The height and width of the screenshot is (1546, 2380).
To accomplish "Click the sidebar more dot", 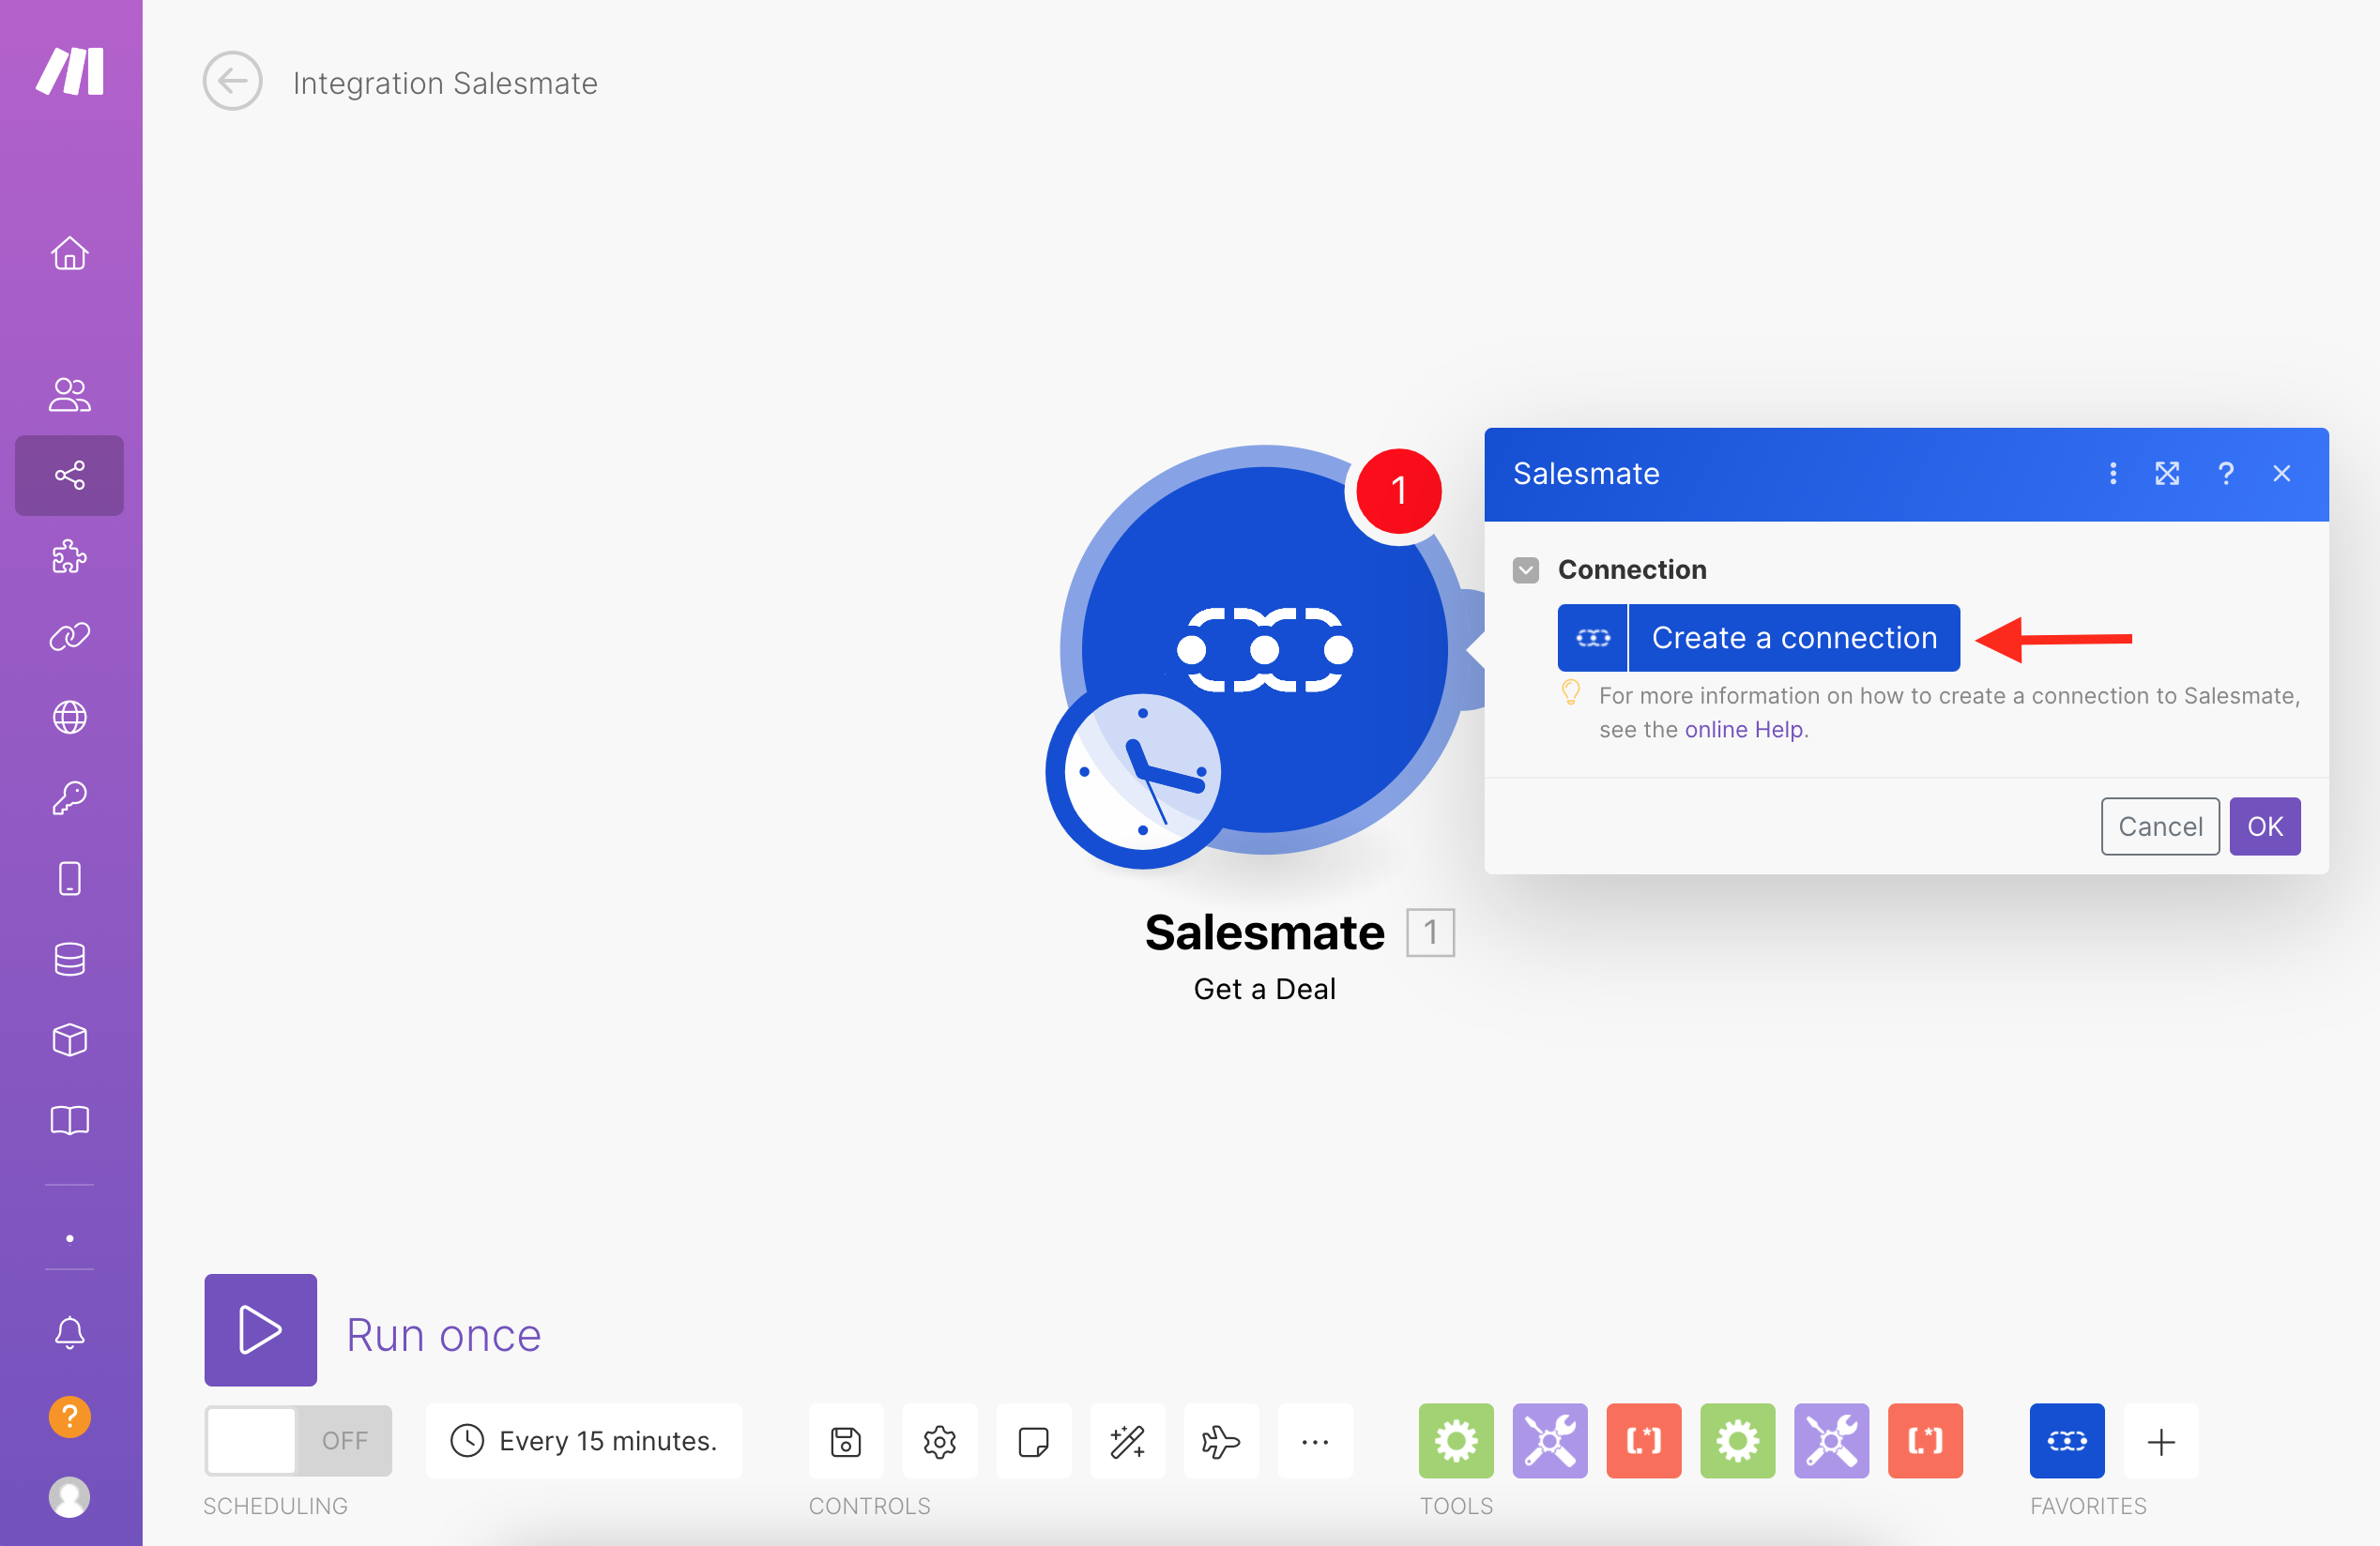I will click(x=70, y=1238).
